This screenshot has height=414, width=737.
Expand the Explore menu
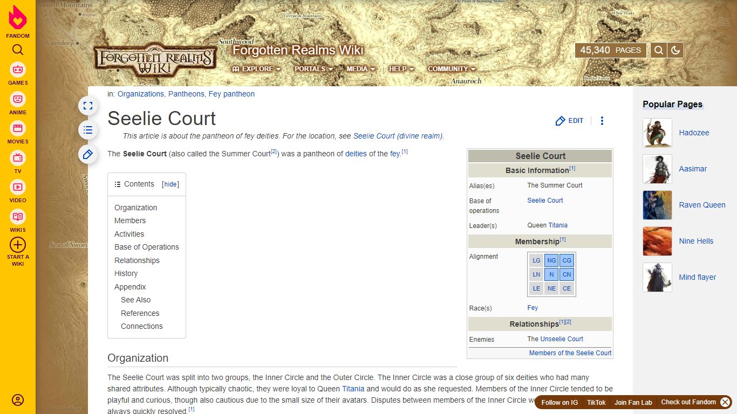click(256, 69)
